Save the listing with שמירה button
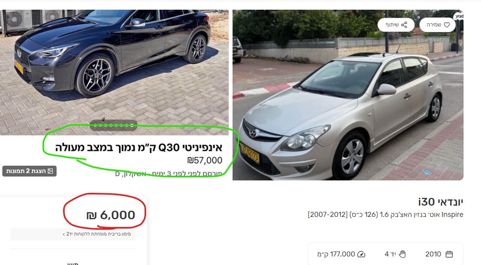481x265 pixels. pyautogui.click(x=438, y=24)
